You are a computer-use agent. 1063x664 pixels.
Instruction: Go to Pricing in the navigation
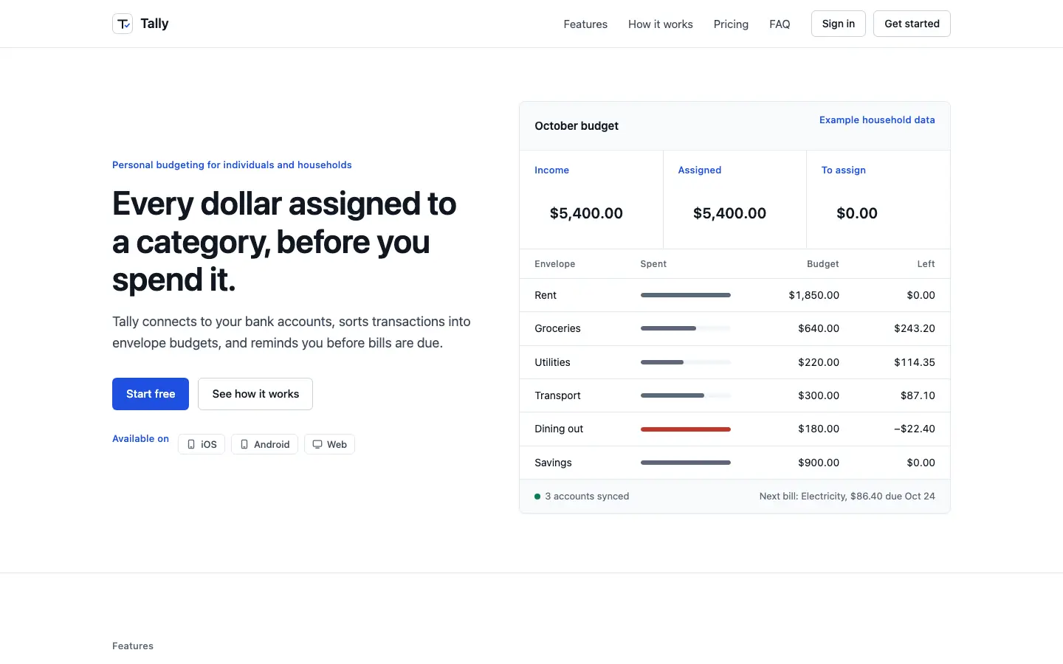tap(731, 24)
